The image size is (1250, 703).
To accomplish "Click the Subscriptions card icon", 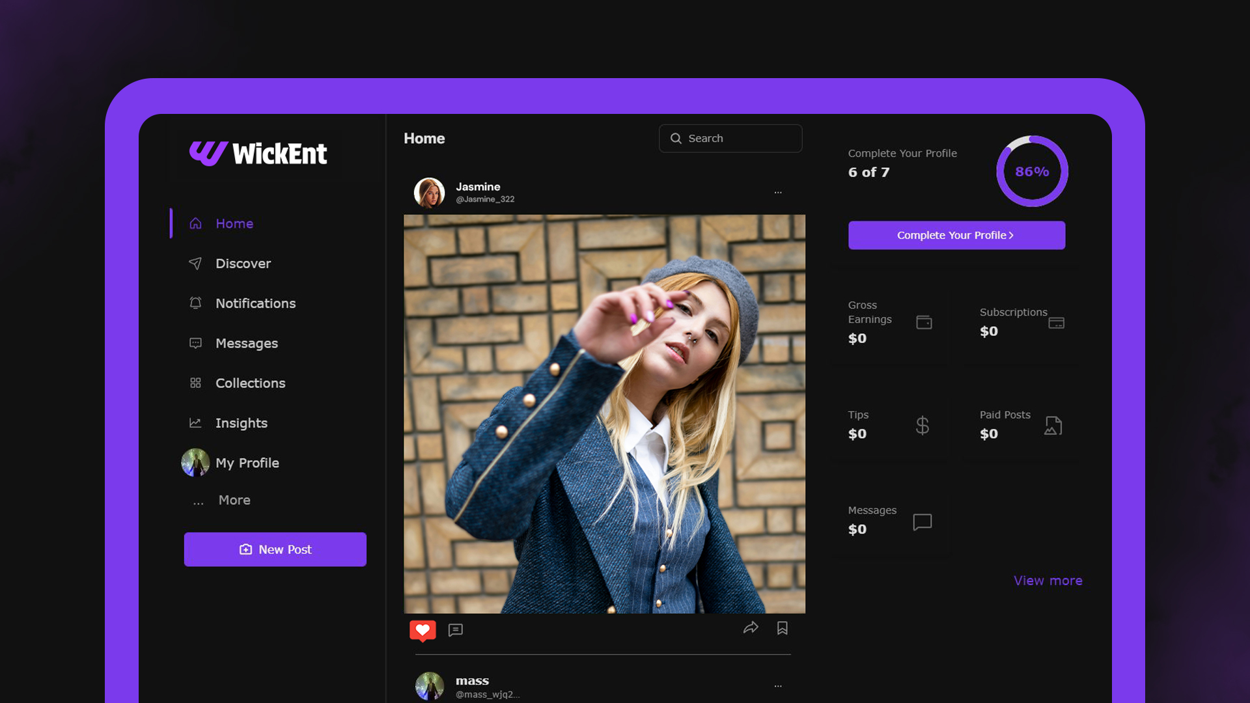I will [1056, 323].
